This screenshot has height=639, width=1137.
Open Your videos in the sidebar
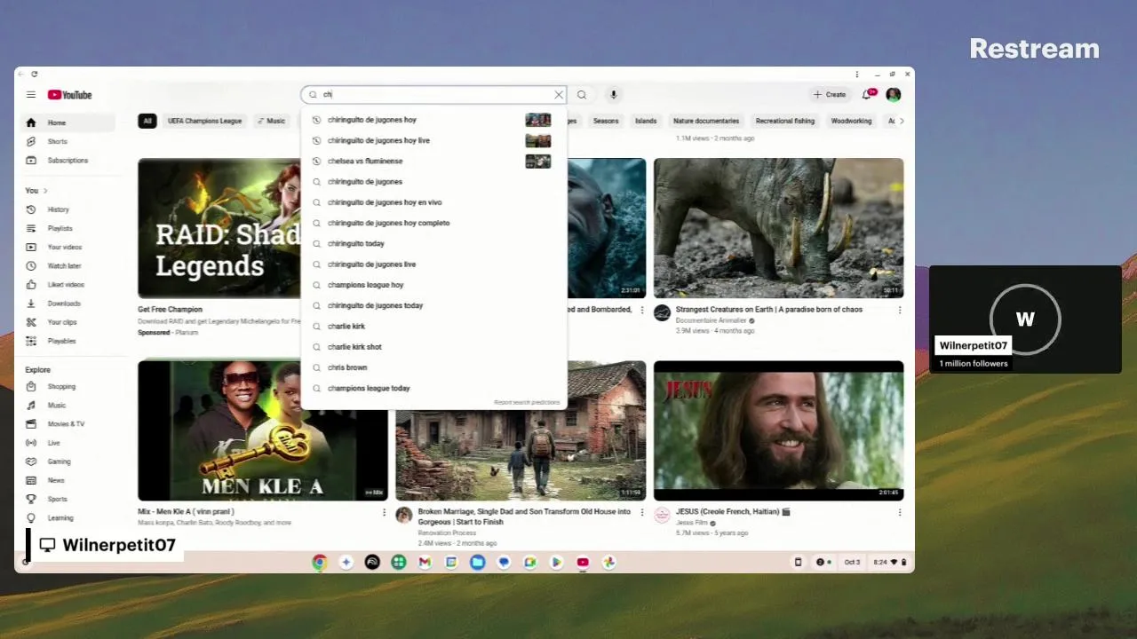pyautogui.click(x=68, y=247)
